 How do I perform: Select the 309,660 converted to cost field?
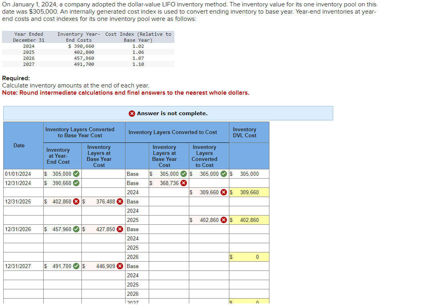209,192
